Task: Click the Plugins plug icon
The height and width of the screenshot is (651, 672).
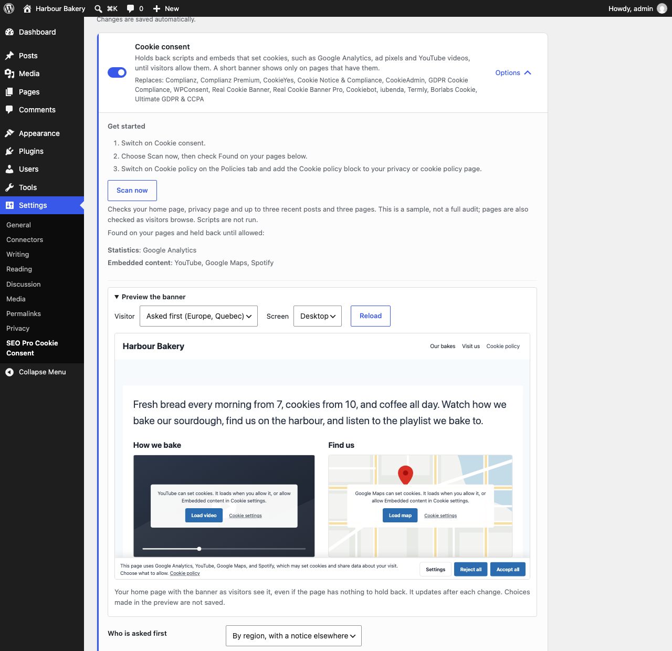Action: coord(9,151)
